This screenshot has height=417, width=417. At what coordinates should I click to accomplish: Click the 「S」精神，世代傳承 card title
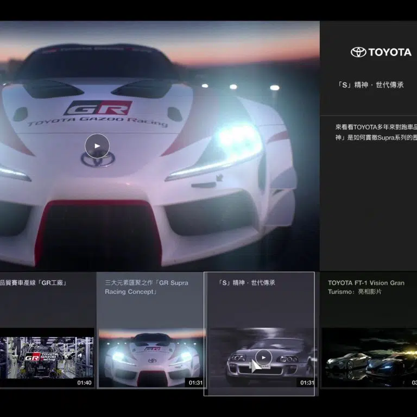coord(248,283)
